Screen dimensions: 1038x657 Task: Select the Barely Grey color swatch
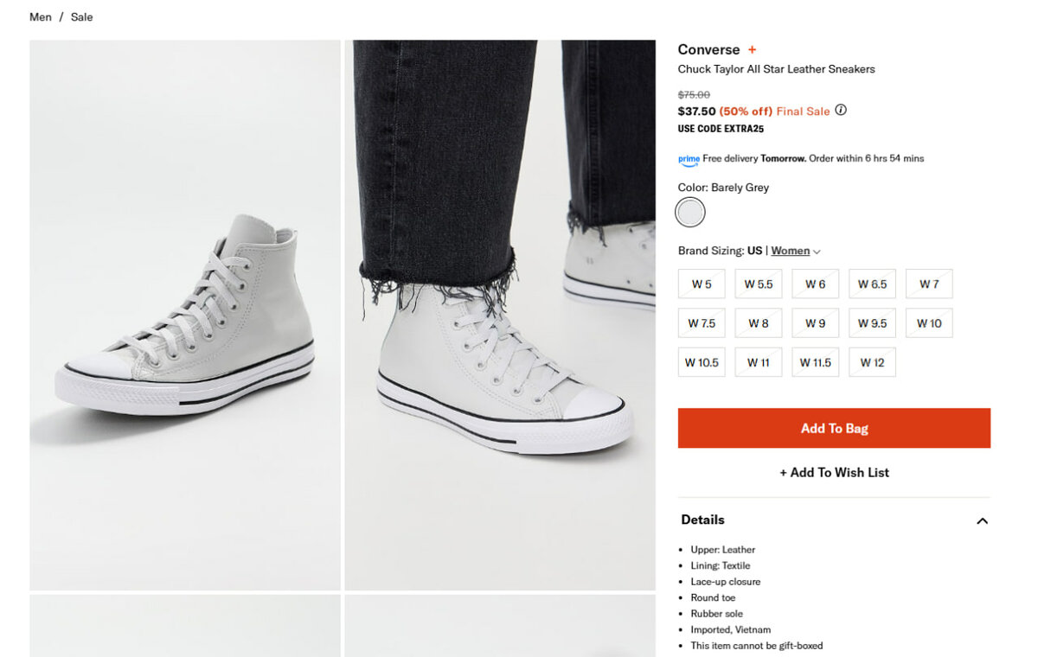coord(690,213)
